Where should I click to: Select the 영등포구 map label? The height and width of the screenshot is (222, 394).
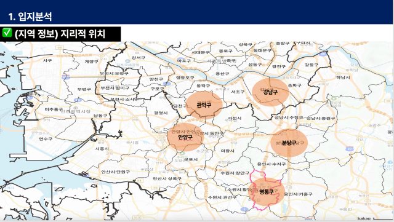point(185,78)
